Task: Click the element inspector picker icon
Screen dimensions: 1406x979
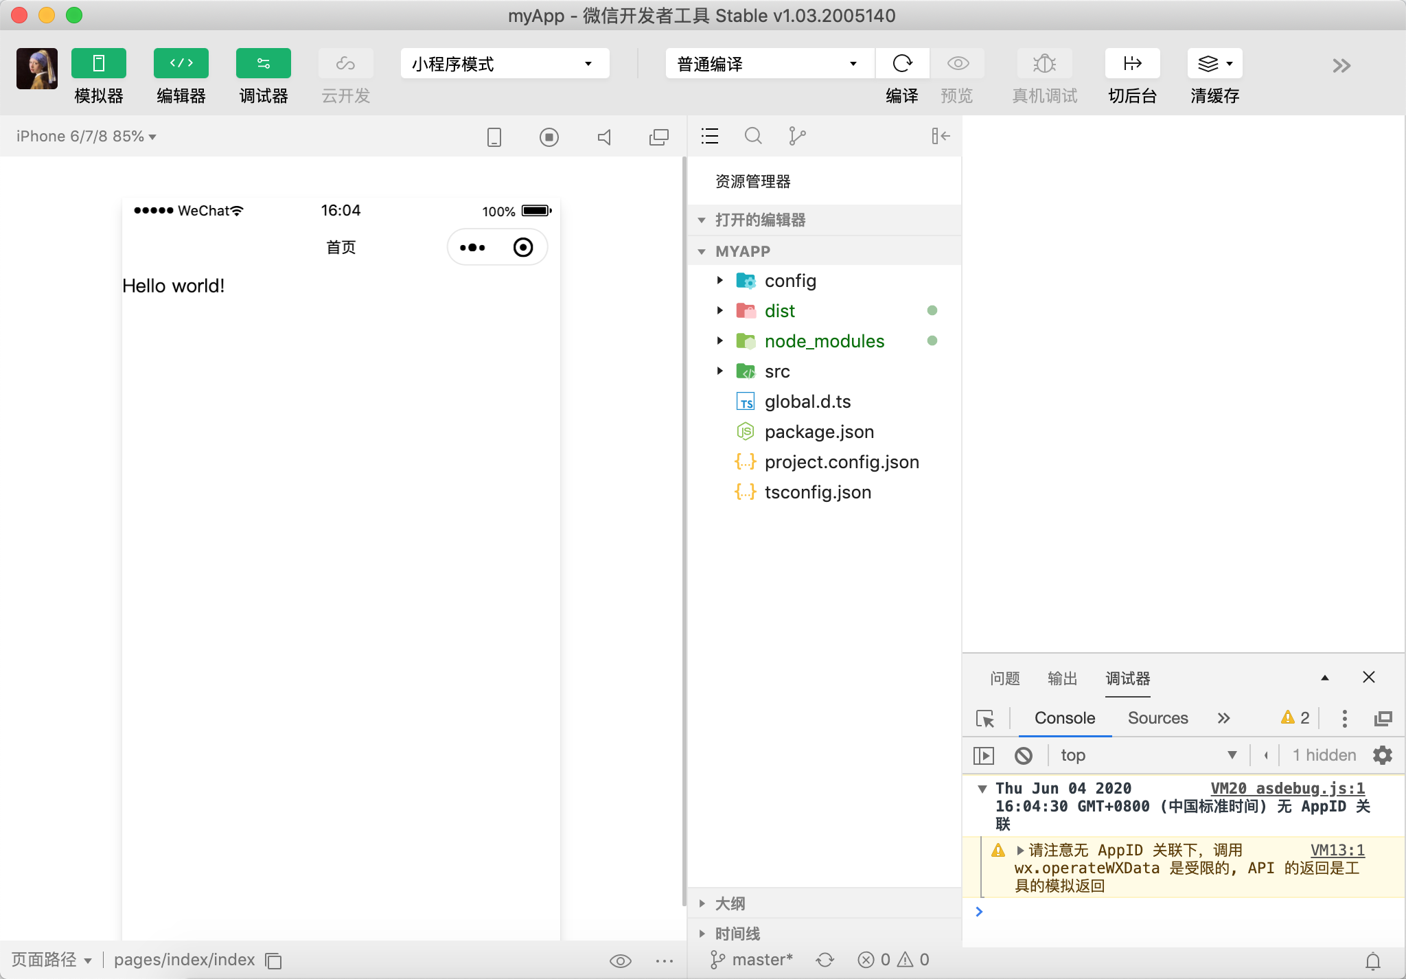Action: (x=985, y=718)
